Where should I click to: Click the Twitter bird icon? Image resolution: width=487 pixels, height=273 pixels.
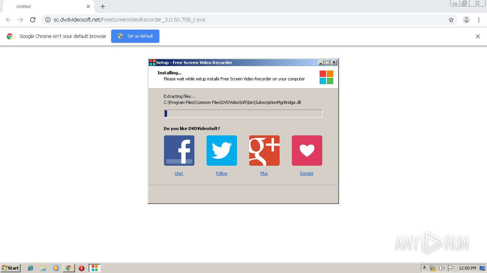pyautogui.click(x=221, y=151)
